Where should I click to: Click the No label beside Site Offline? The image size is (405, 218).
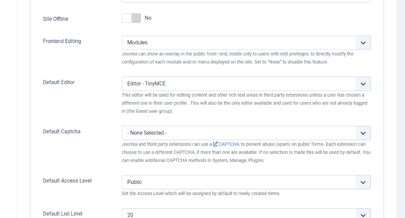[x=148, y=18]
